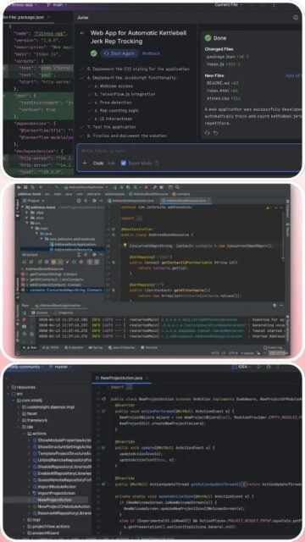This screenshot has width=305, height=542.
Task: Open the Terminal tool window button
Action: pos(149,347)
